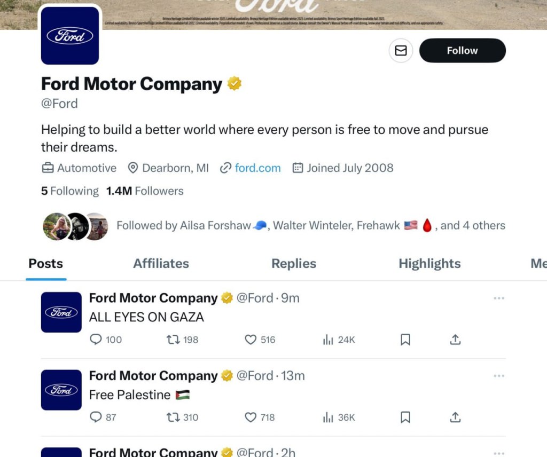Open more options on ALL EYES ON GAZA post

(x=499, y=298)
